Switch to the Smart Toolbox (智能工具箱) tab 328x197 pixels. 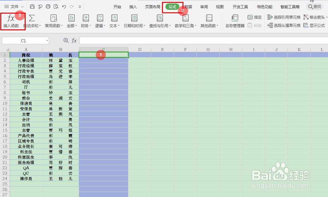(x=290, y=7)
